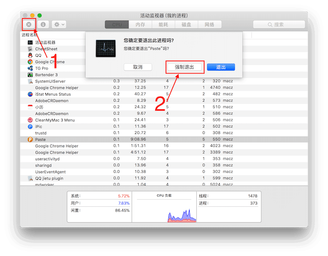Click the 线程 1478 value
The height and width of the screenshot is (256, 328).
(x=253, y=196)
